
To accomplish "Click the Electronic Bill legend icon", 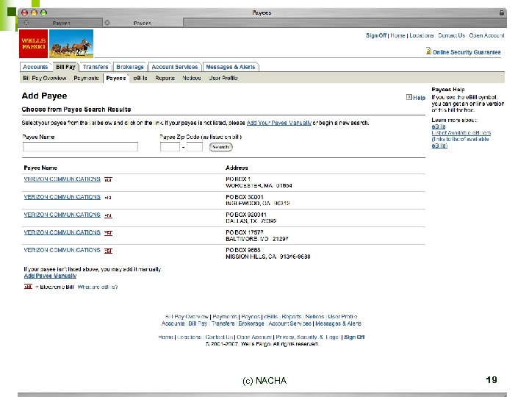I will point(28,287).
